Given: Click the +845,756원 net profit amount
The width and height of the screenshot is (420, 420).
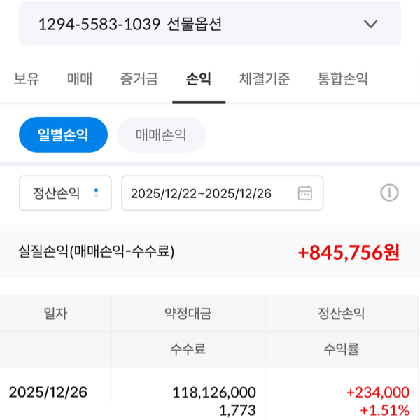Looking at the screenshot, I should coord(349,252).
